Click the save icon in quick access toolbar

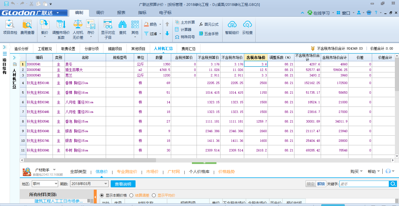[6, 4]
